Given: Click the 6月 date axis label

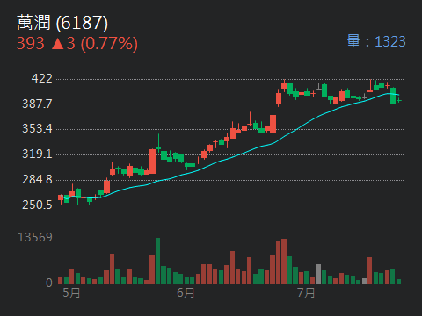Looking at the screenshot, I should click(186, 292).
